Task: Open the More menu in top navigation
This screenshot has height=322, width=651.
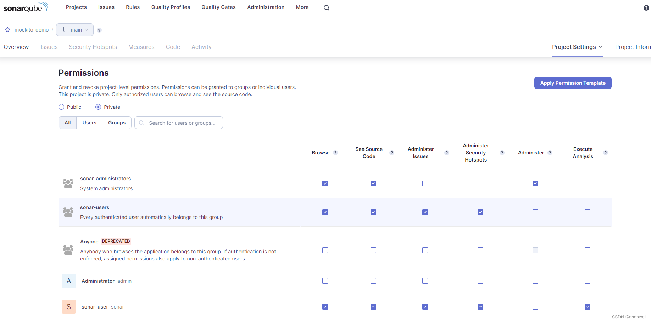Action: (302, 7)
